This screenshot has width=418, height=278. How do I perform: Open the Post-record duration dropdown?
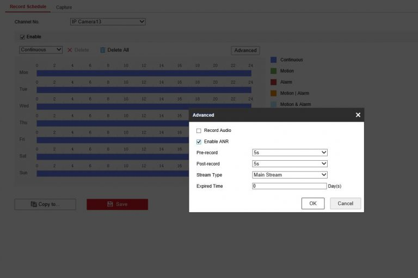(290, 163)
